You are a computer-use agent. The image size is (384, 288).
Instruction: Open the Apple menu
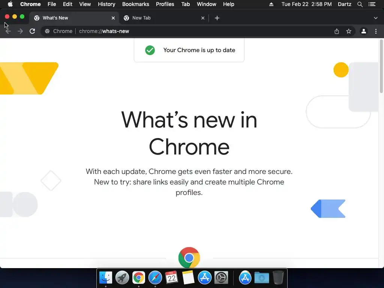coord(10,4)
